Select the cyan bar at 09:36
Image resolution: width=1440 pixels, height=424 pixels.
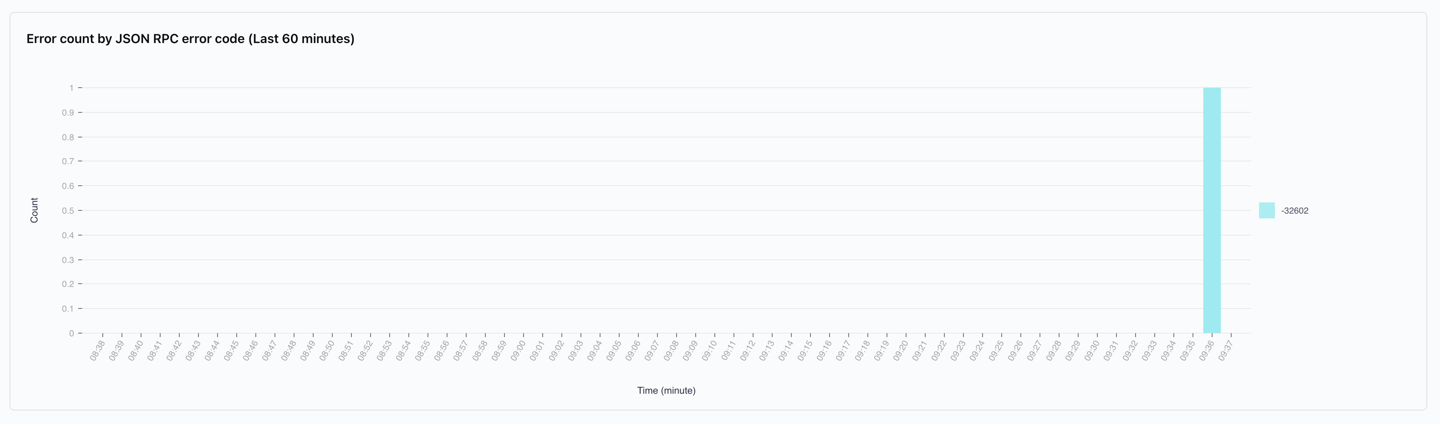(1212, 210)
